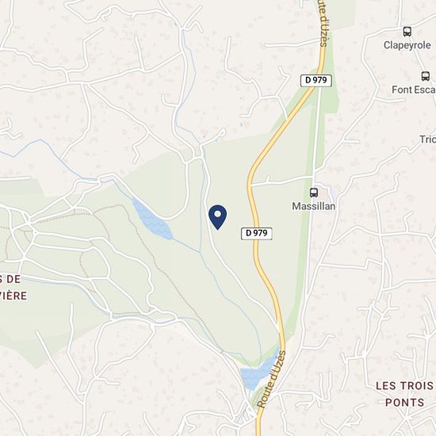Click the upper D 979 road shield

pos(316,80)
